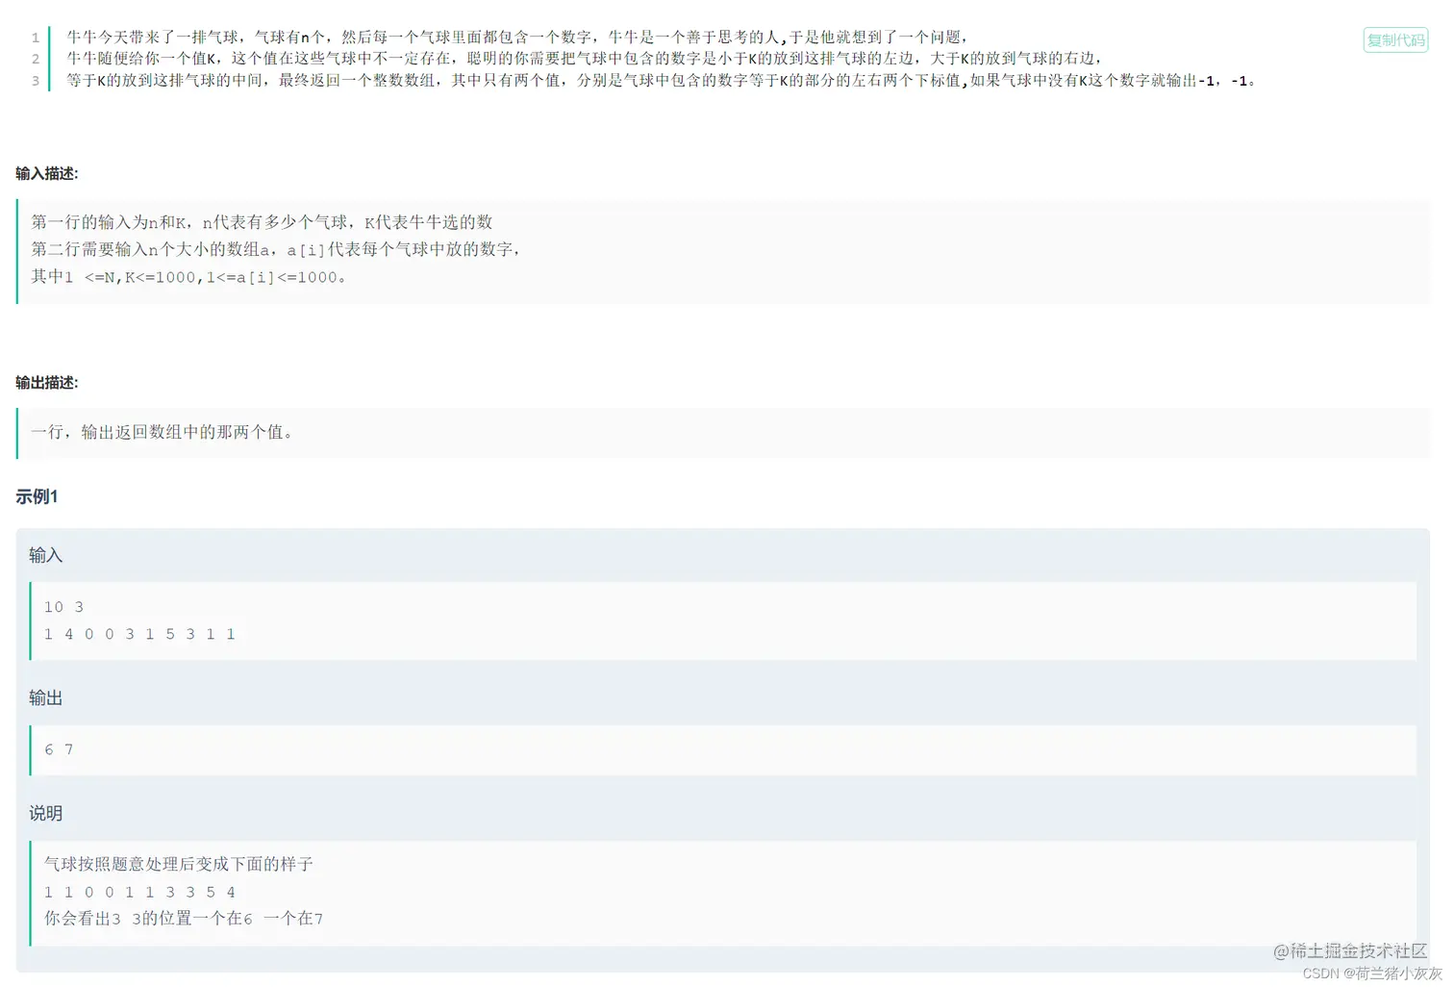Click the 示例1 heading

(37, 496)
